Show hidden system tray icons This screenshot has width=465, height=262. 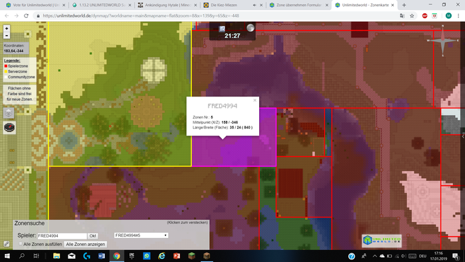375,256
